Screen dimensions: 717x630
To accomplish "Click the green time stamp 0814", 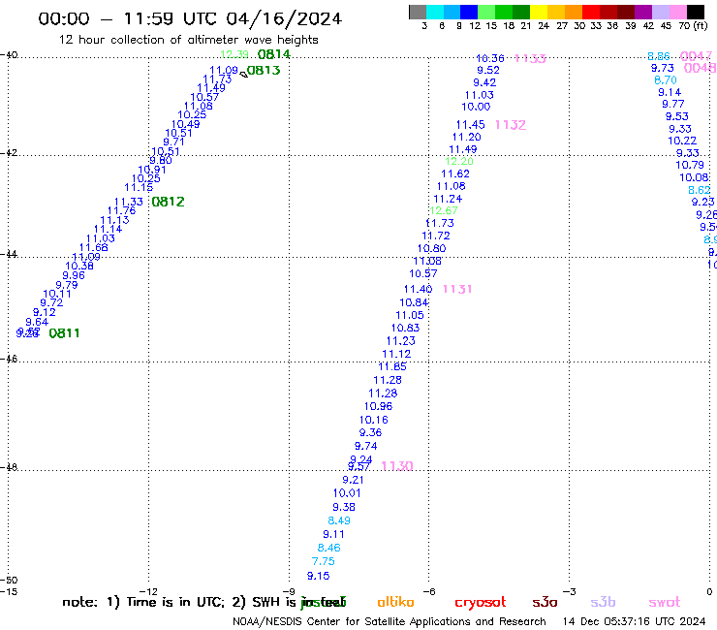I will [274, 54].
